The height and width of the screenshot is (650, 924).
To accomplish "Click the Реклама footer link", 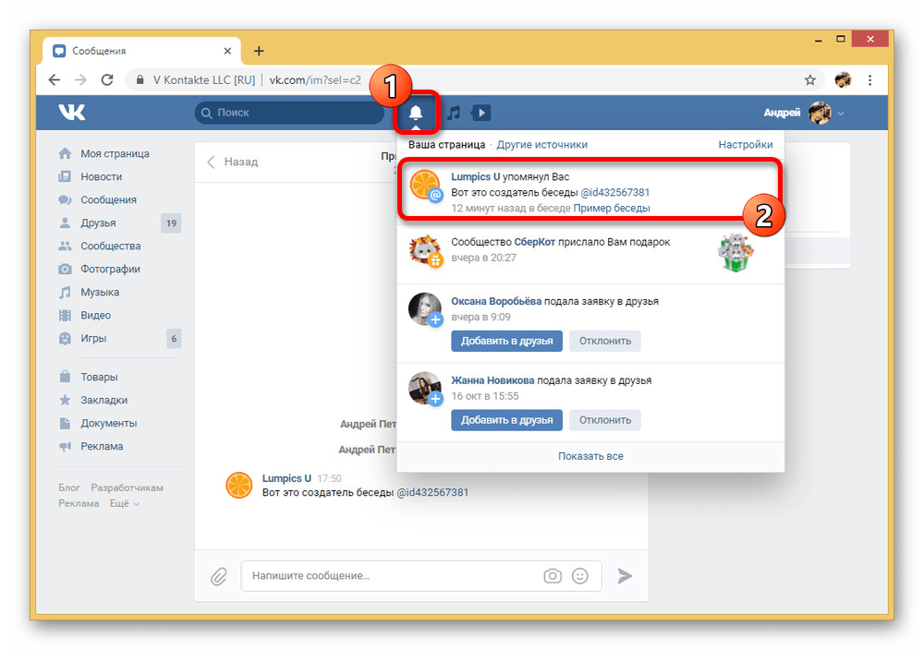I will click(79, 503).
